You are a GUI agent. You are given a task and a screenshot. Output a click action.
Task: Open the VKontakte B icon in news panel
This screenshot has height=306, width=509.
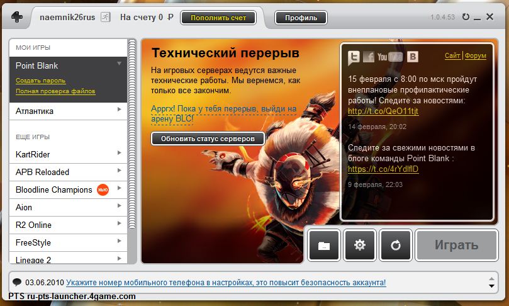pyautogui.click(x=413, y=57)
